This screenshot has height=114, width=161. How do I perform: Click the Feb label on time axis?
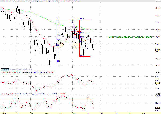coord(116,113)
